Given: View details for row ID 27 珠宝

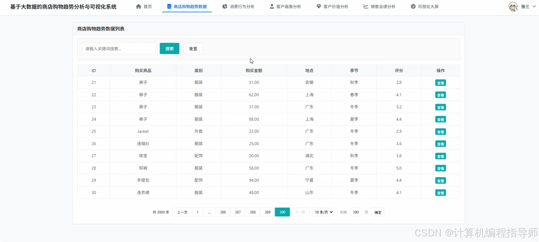Looking at the screenshot, I should [x=441, y=156].
